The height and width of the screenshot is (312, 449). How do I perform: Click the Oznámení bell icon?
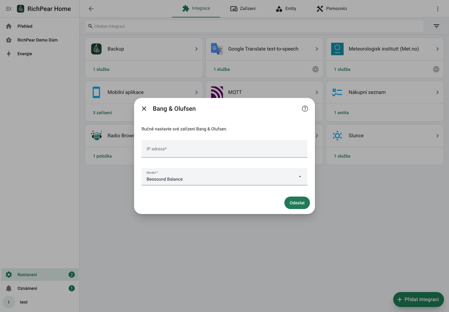point(9,288)
